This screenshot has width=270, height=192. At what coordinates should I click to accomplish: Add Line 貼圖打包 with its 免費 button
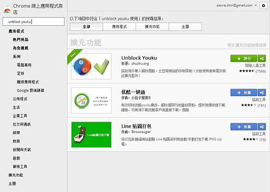tap(243, 127)
